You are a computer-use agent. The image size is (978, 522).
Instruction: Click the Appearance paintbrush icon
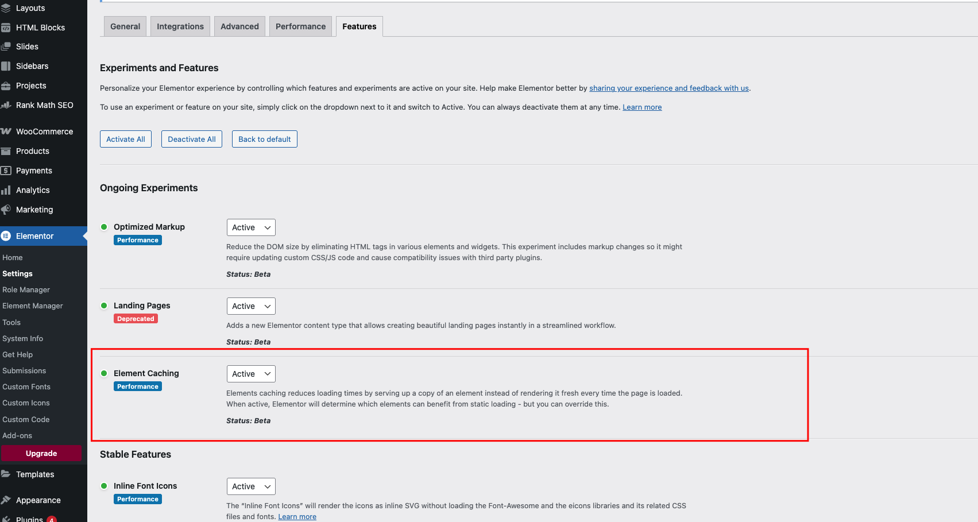point(6,500)
